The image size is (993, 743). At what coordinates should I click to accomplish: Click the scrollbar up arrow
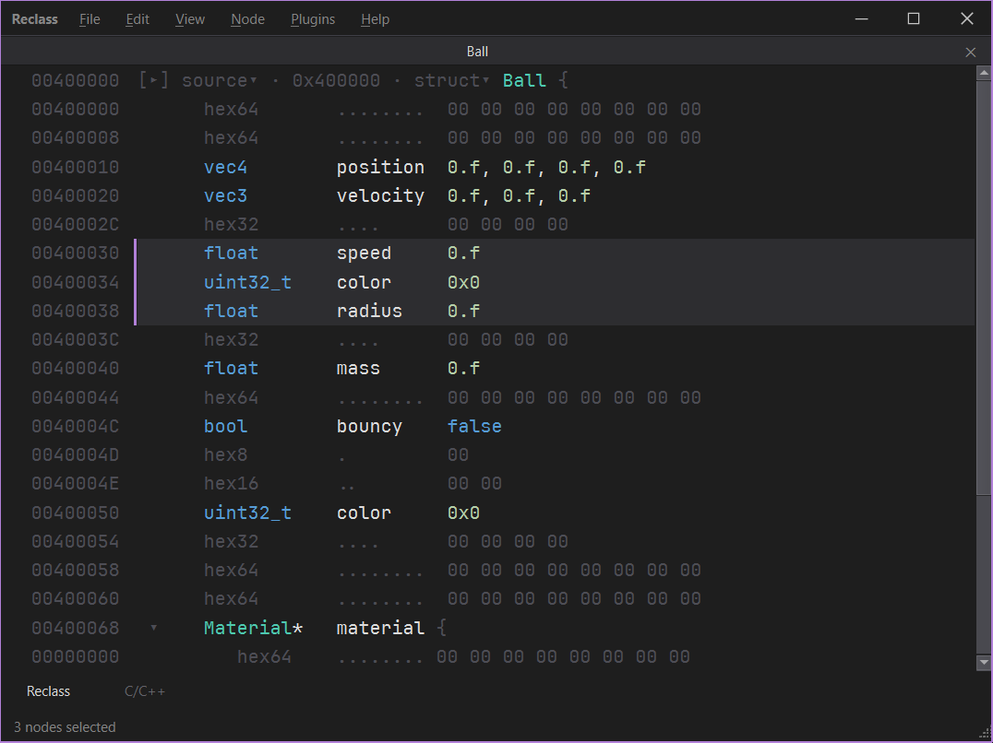point(984,74)
